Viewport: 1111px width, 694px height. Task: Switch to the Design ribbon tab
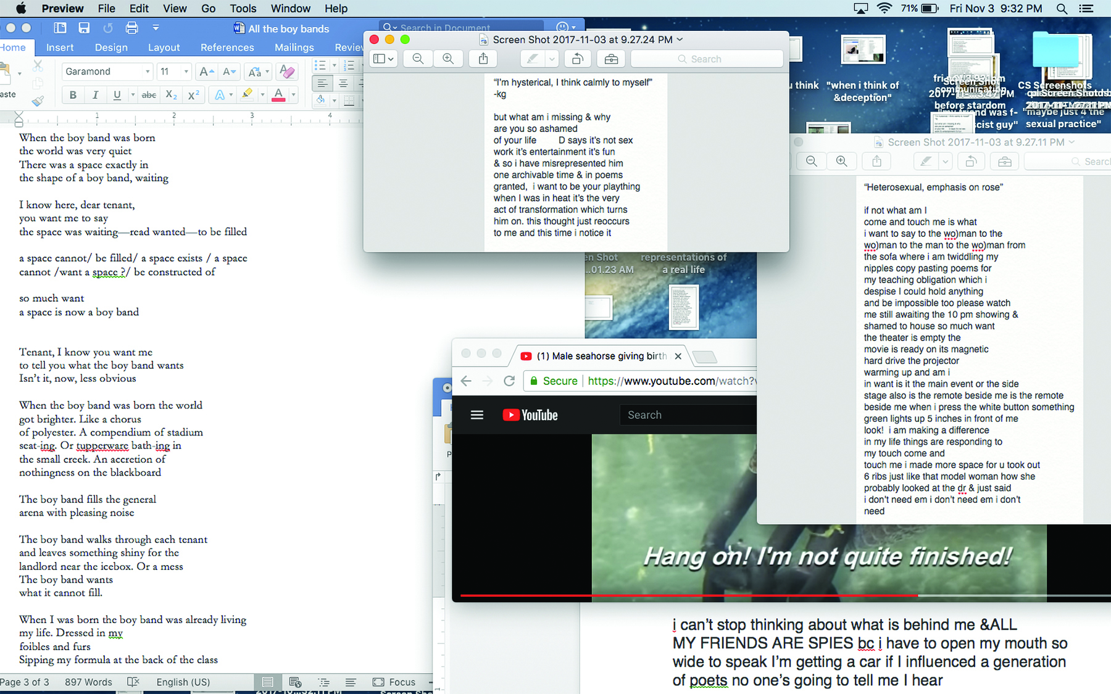(111, 48)
